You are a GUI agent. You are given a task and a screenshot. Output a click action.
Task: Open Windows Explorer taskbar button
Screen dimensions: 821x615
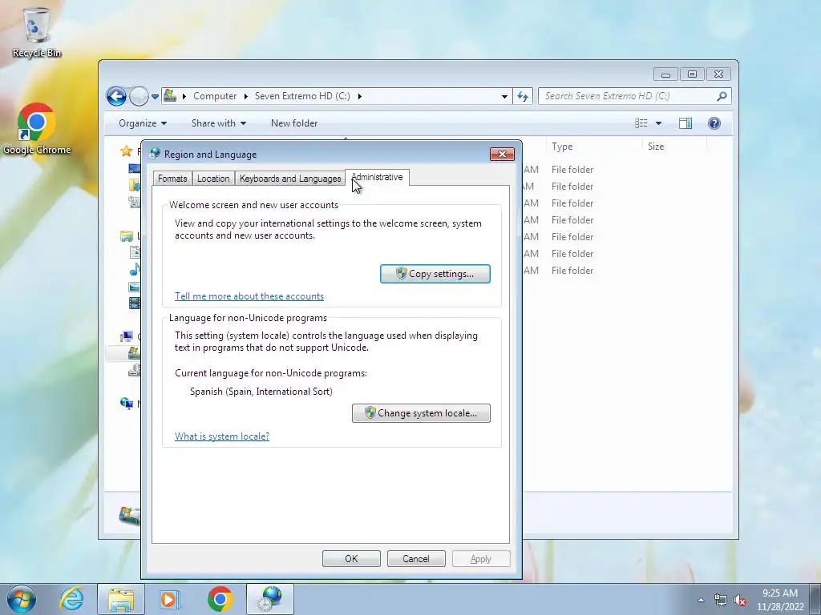coord(122,599)
